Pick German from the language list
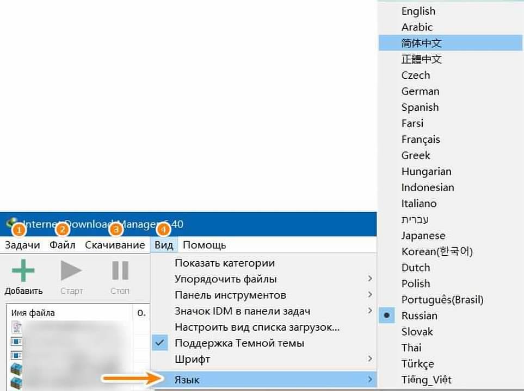Viewport: 524px width, 391px height. (x=451, y=91)
